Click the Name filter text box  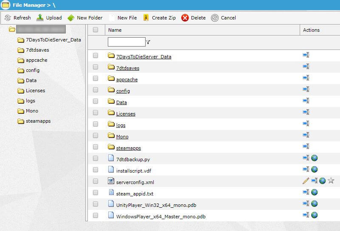126,42
